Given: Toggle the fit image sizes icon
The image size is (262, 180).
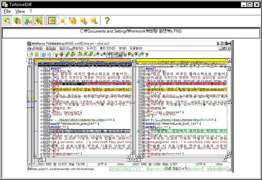Looking at the screenshot, I should pos(38,21).
